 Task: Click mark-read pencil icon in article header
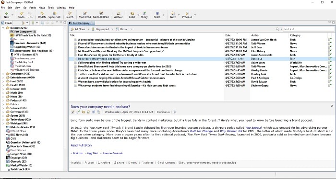point(72,112)
